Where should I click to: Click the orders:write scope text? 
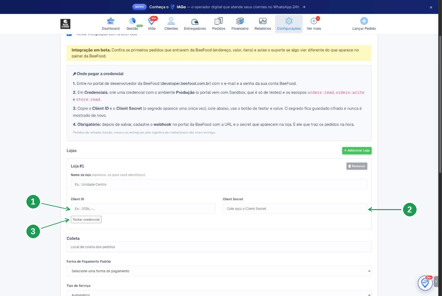coord(350,92)
